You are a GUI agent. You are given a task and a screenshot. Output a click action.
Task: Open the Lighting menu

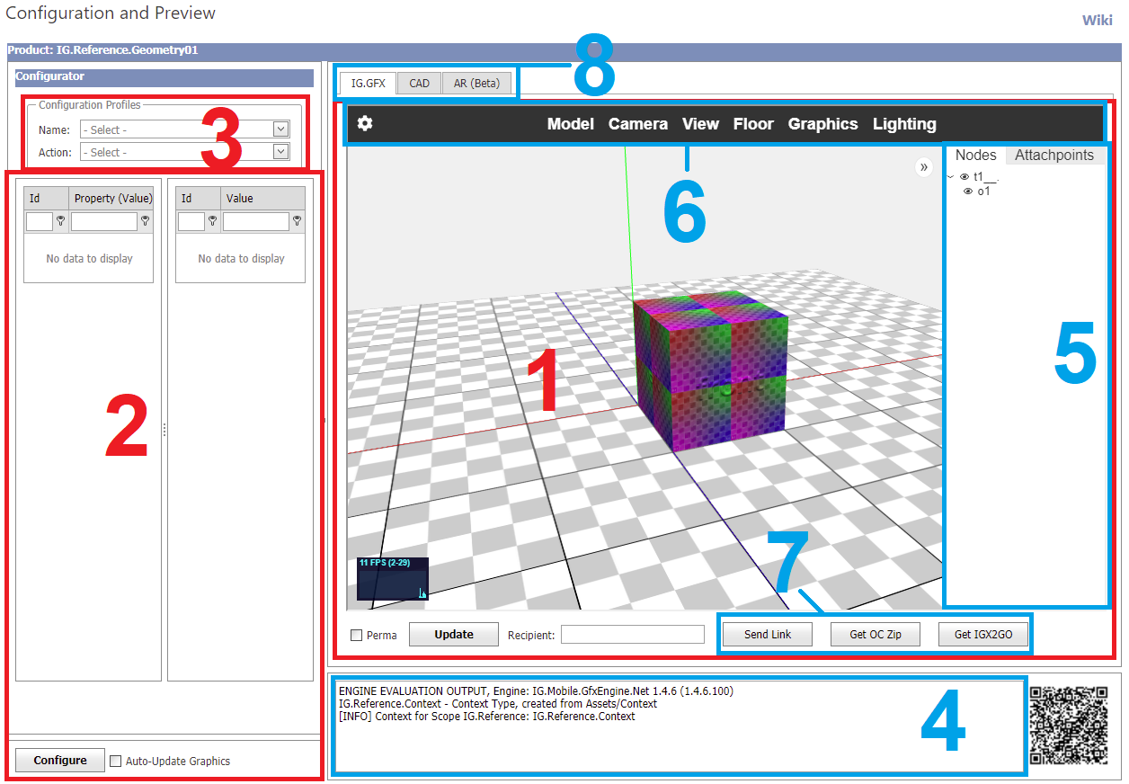[x=904, y=124]
